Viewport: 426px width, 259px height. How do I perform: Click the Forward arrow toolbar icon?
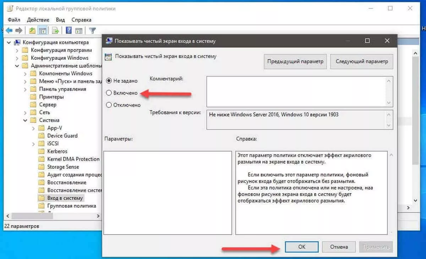click(x=18, y=31)
